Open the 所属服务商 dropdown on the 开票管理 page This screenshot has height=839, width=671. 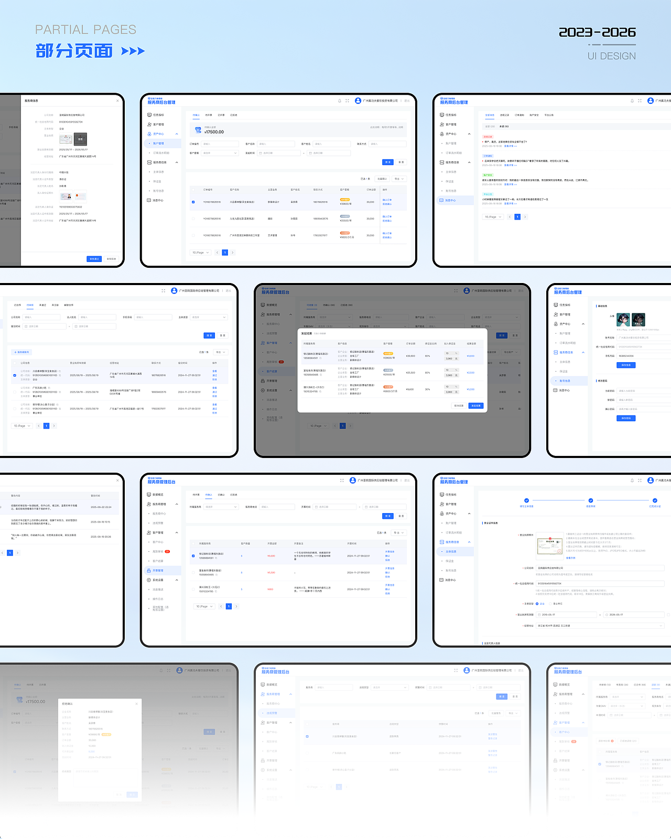click(220, 507)
